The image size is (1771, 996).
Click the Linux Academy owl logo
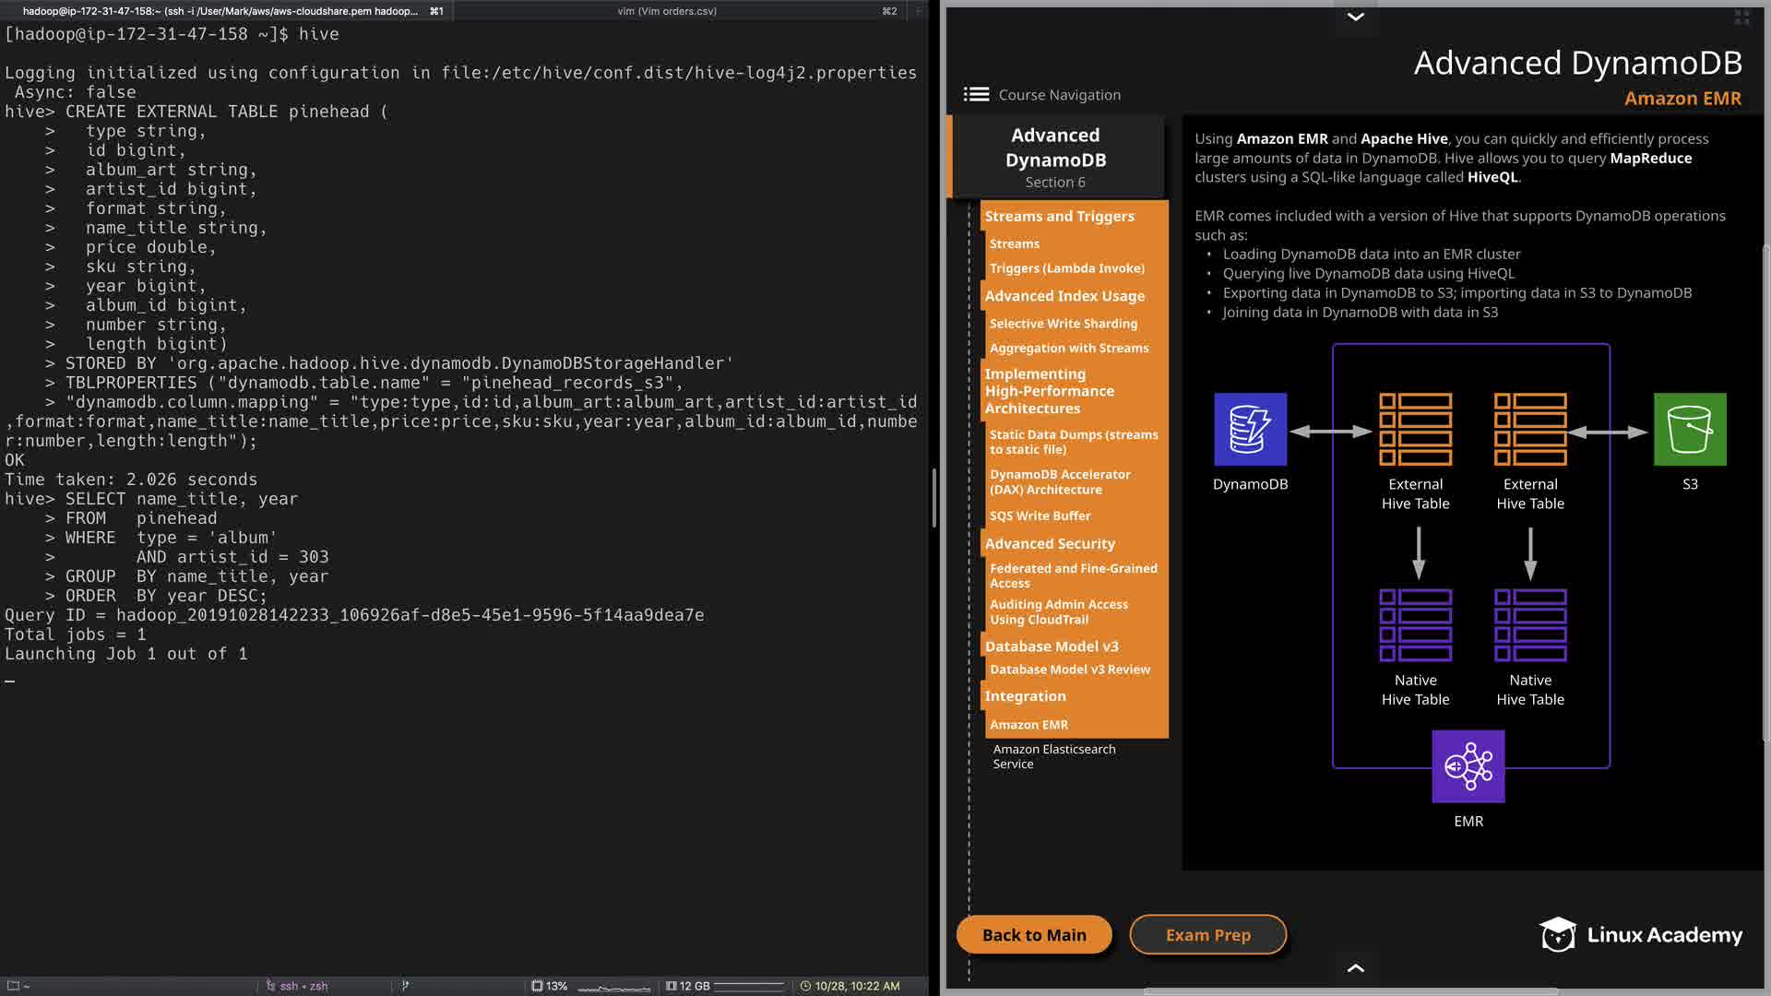[1558, 935]
